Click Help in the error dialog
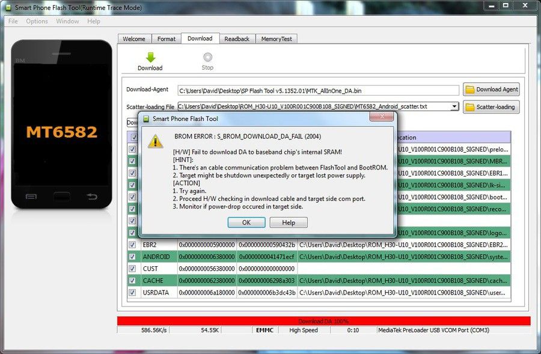 point(289,222)
